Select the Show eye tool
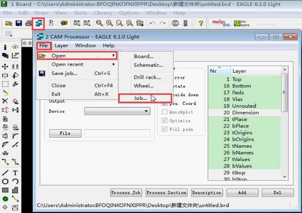302x213 pixels. [x=15, y=47]
